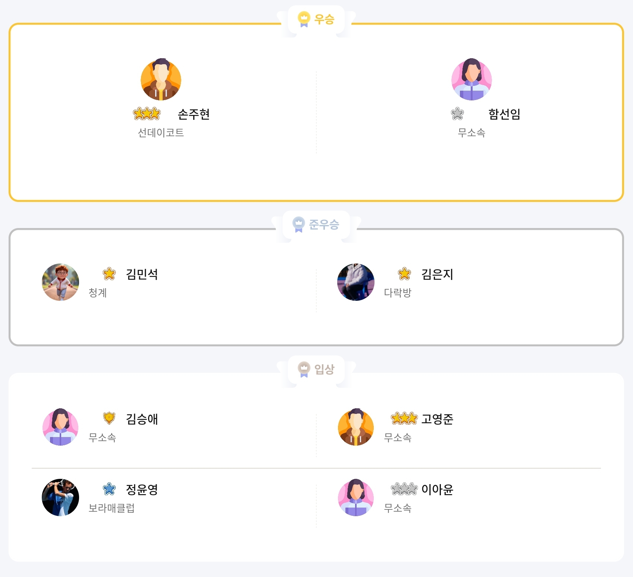
Task: Click the triple silver stars by 이아윤
Action: pos(404,489)
